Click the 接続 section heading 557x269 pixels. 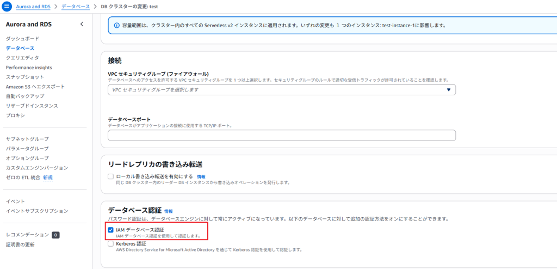(x=115, y=60)
